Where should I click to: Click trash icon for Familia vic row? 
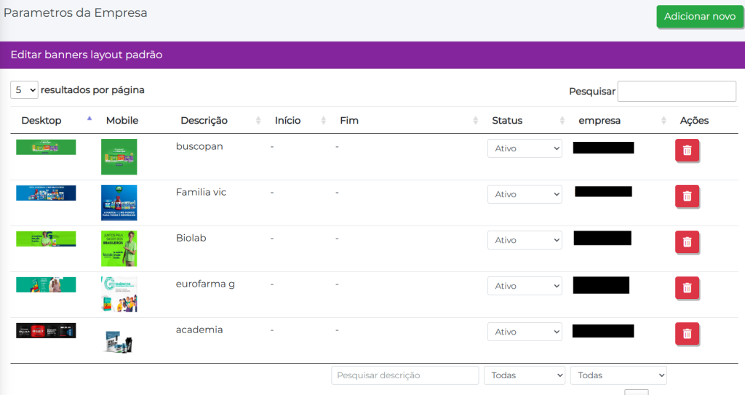[687, 196]
